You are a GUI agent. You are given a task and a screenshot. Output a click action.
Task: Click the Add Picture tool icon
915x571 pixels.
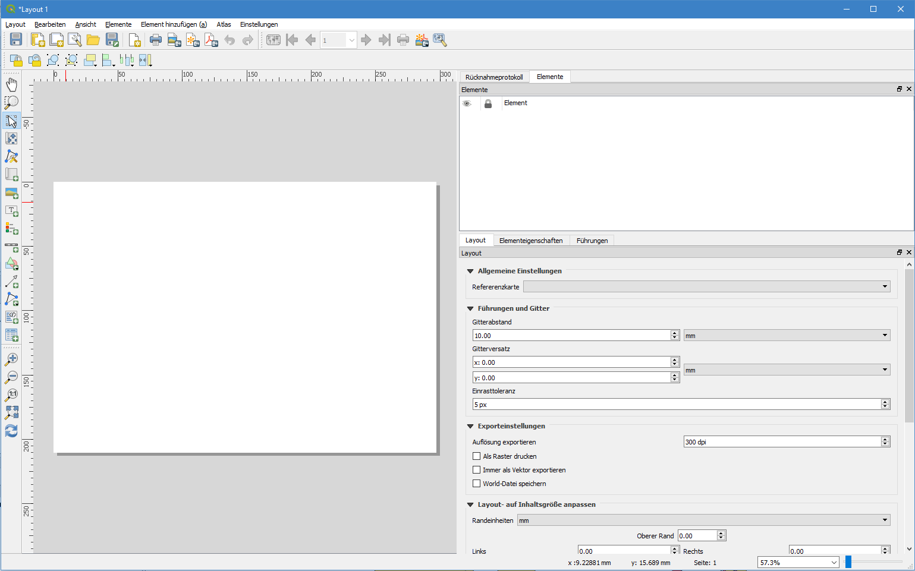tap(11, 193)
